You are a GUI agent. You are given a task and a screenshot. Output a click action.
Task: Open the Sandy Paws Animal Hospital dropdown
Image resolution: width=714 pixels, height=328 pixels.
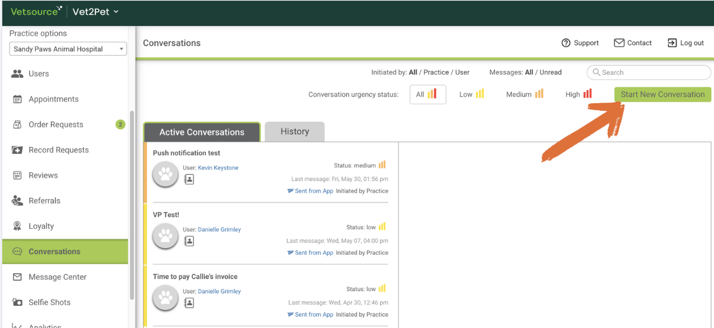click(68, 49)
